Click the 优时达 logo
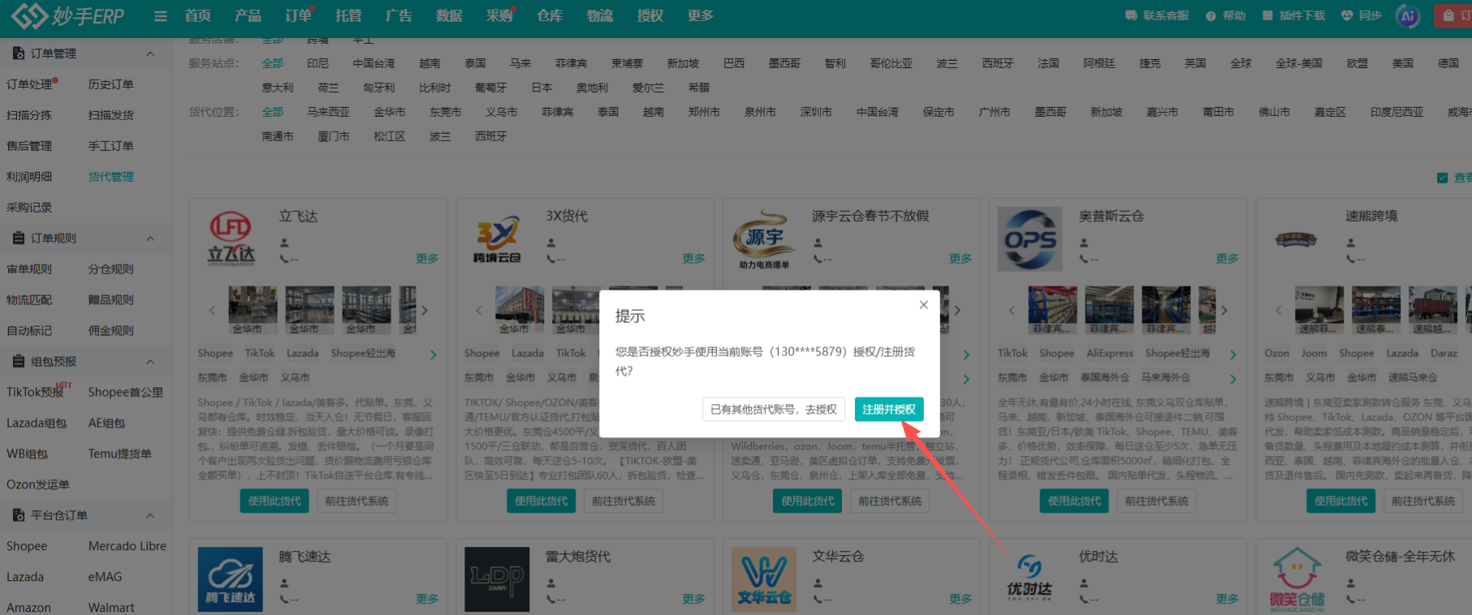1472x615 pixels. pos(1030,578)
